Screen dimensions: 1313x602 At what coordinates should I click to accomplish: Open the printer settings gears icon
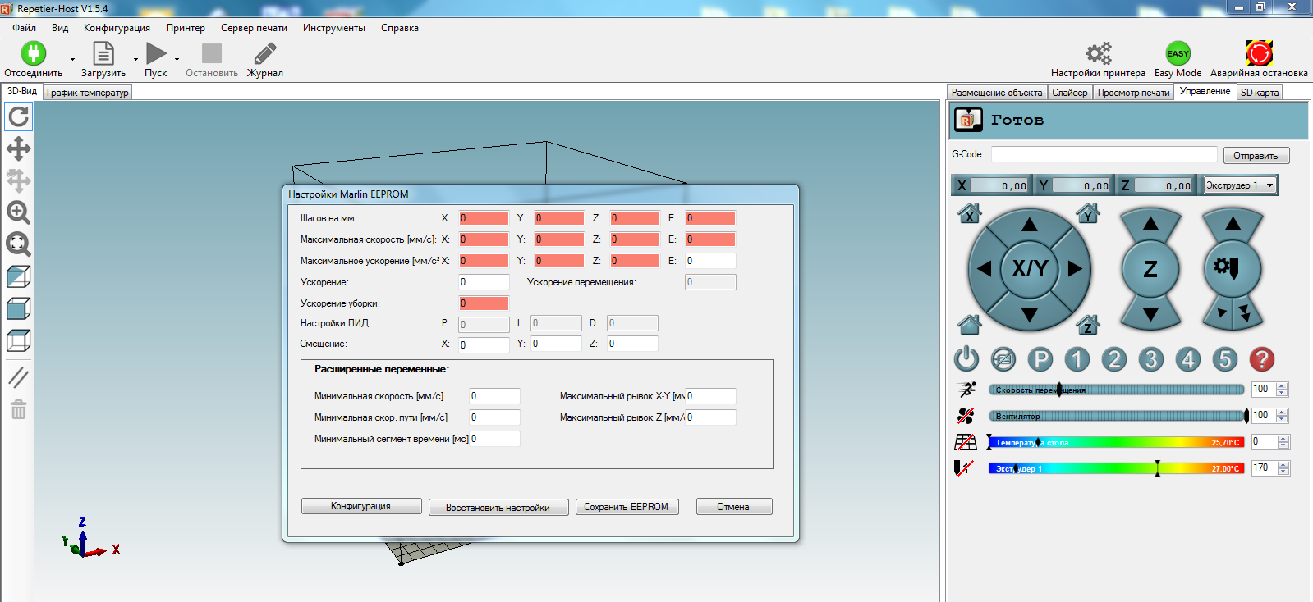pyautogui.click(x=1098, y=54)
